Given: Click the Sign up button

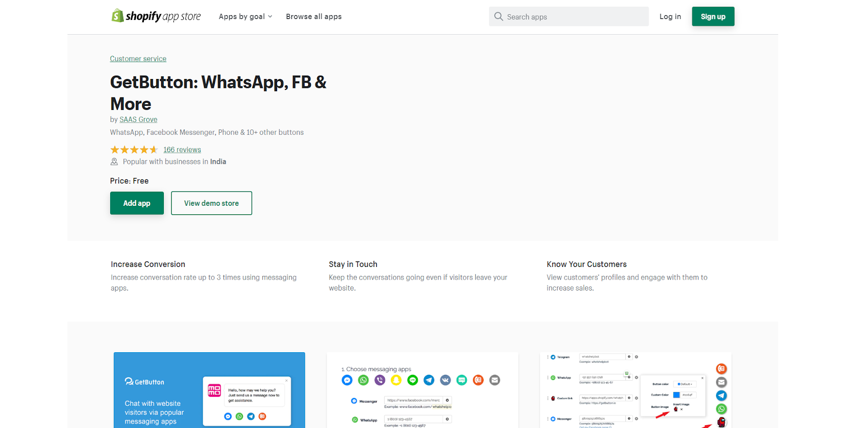Looking at the screenshot, I should pyautogui.click(x=713, y=16).
